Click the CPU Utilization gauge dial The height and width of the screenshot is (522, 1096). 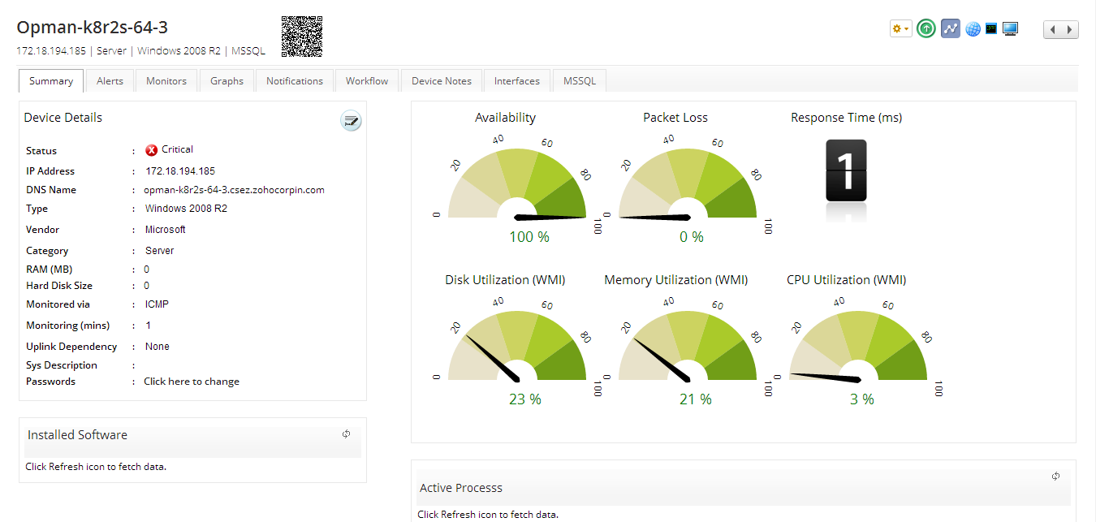point(858,346)
